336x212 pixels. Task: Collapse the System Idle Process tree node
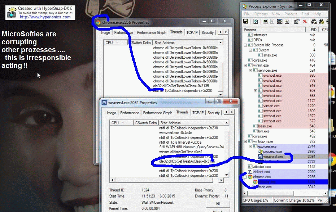pos(245,45)
